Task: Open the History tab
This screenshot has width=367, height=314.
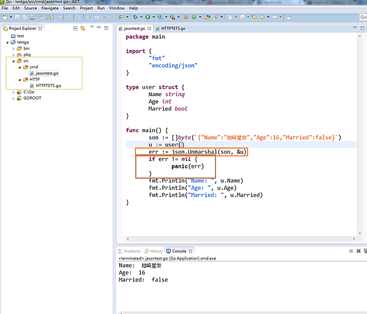Action: (x=157, y=251)
